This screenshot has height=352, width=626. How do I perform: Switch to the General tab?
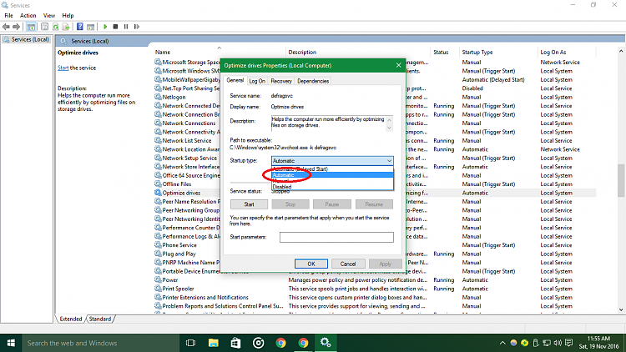(x=235, y=80)
